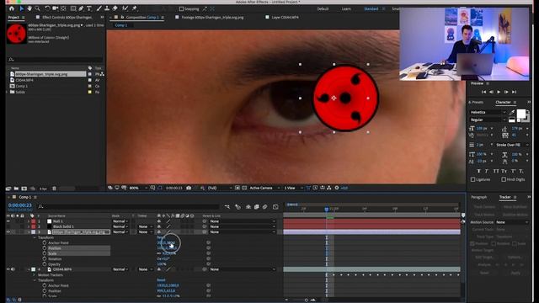The image size is (539, 303).
Task: Select the Roto Brush tool
Action: tap(125, 8)
